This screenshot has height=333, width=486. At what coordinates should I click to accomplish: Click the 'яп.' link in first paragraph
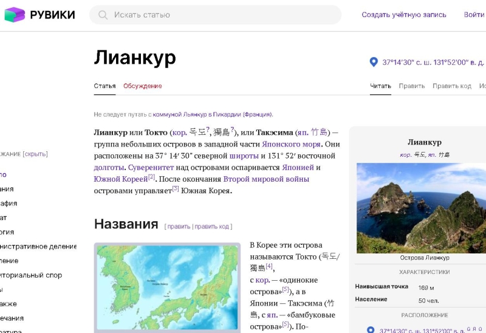pyautogui.click(x=303, y=132)
